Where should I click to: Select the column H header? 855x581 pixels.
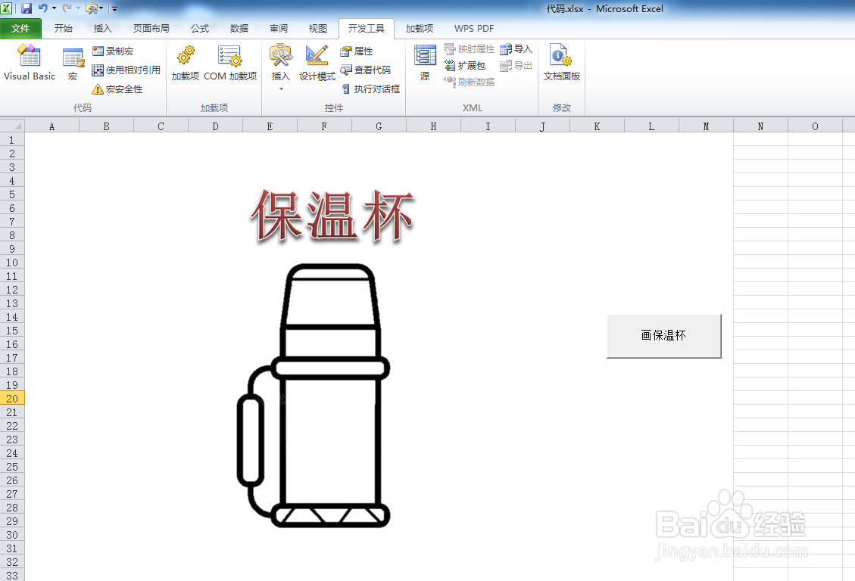pyautogui.click(x=433, y=125)
